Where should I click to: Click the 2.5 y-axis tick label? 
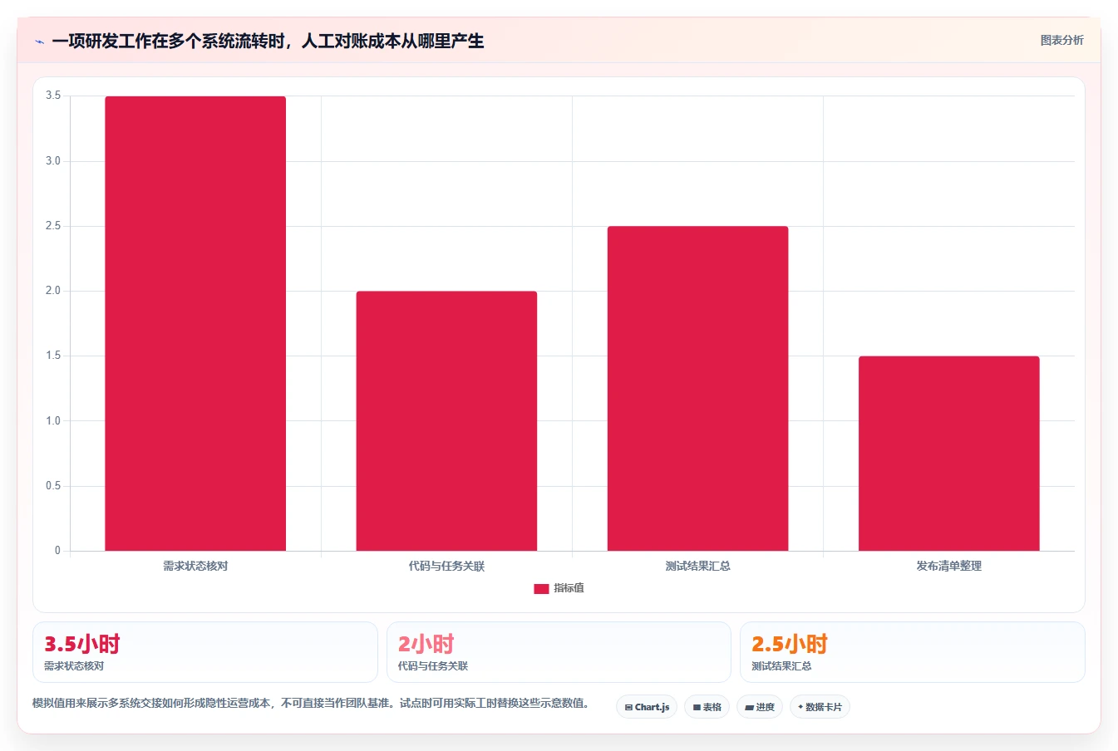coord(53,226)
